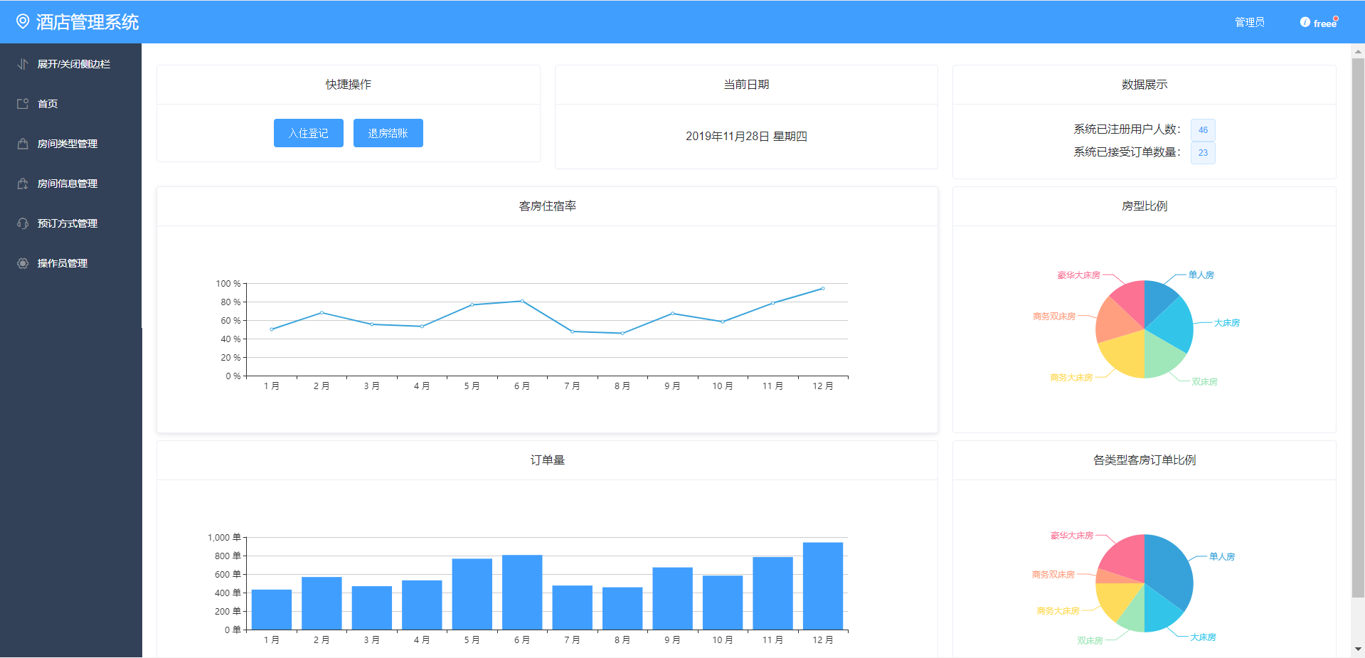Click the 当前日期 card title
Viewport: 1365px width, 658px height.
tap(746, 85)
